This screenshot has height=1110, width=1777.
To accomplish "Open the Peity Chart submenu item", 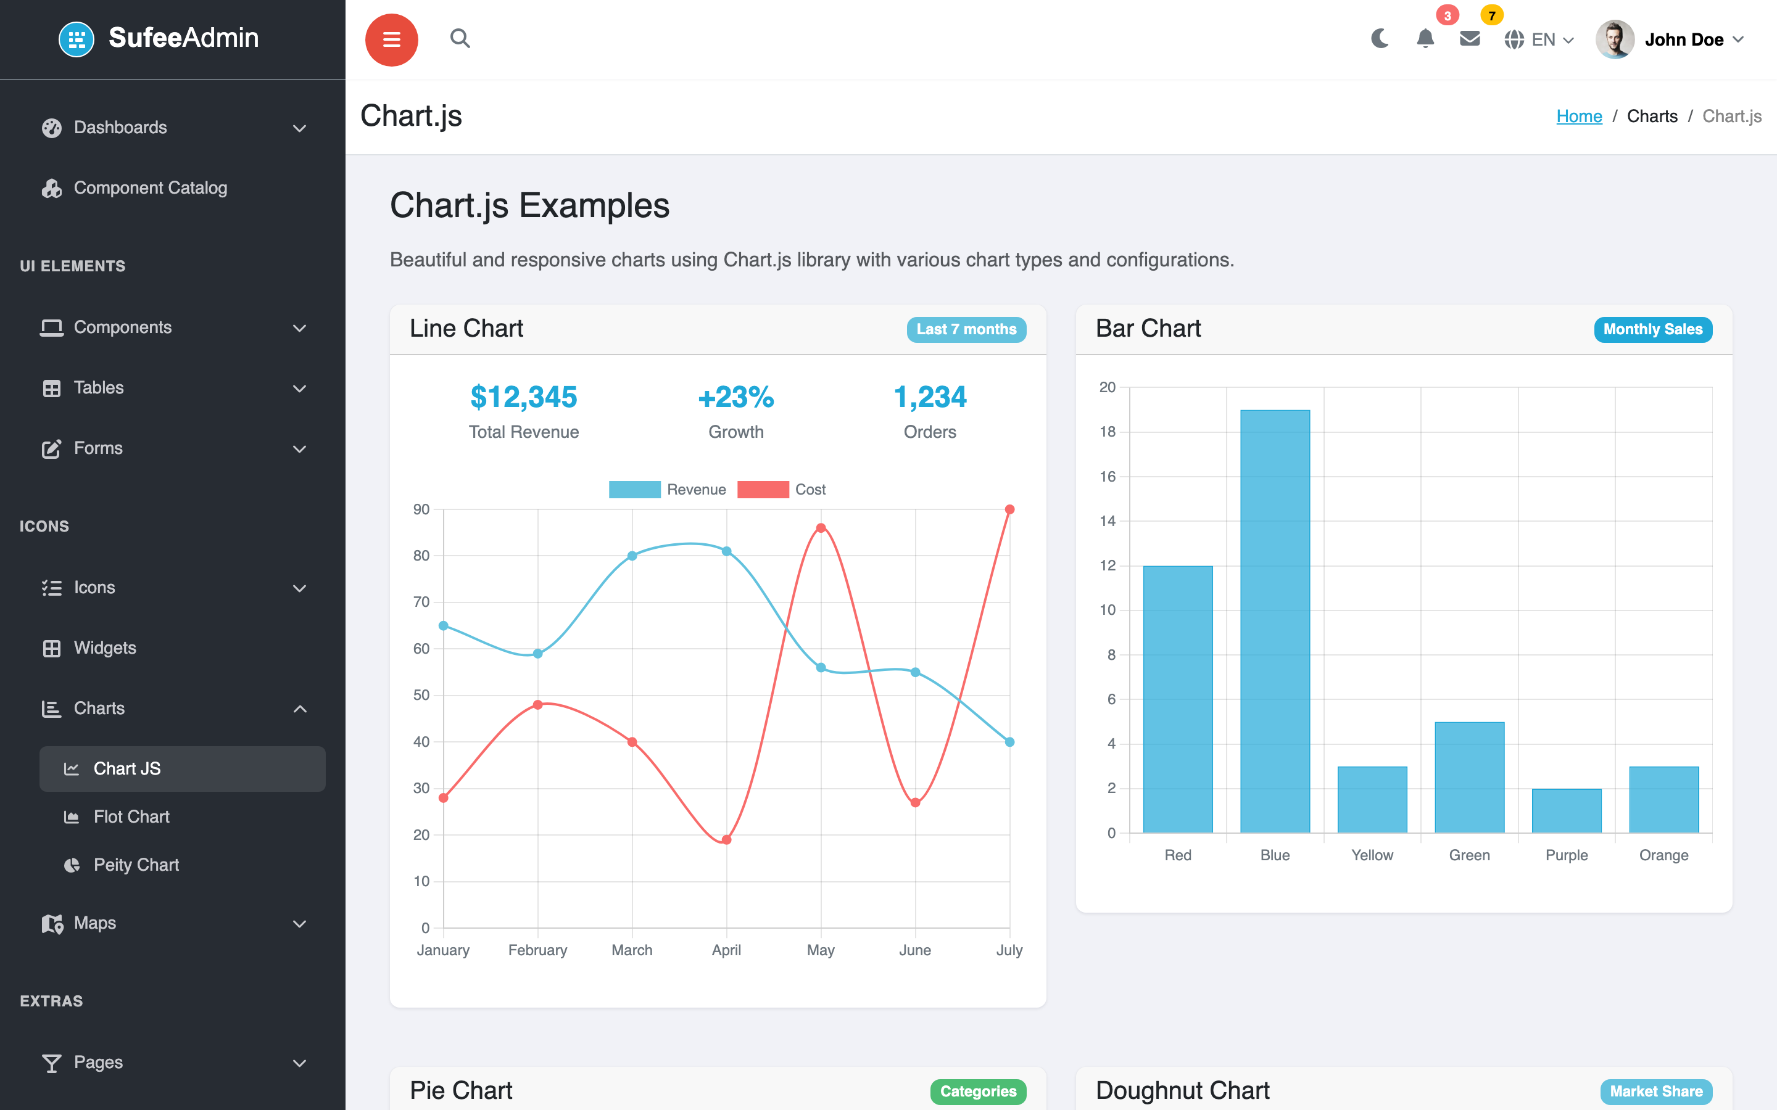I will point(182,866).
